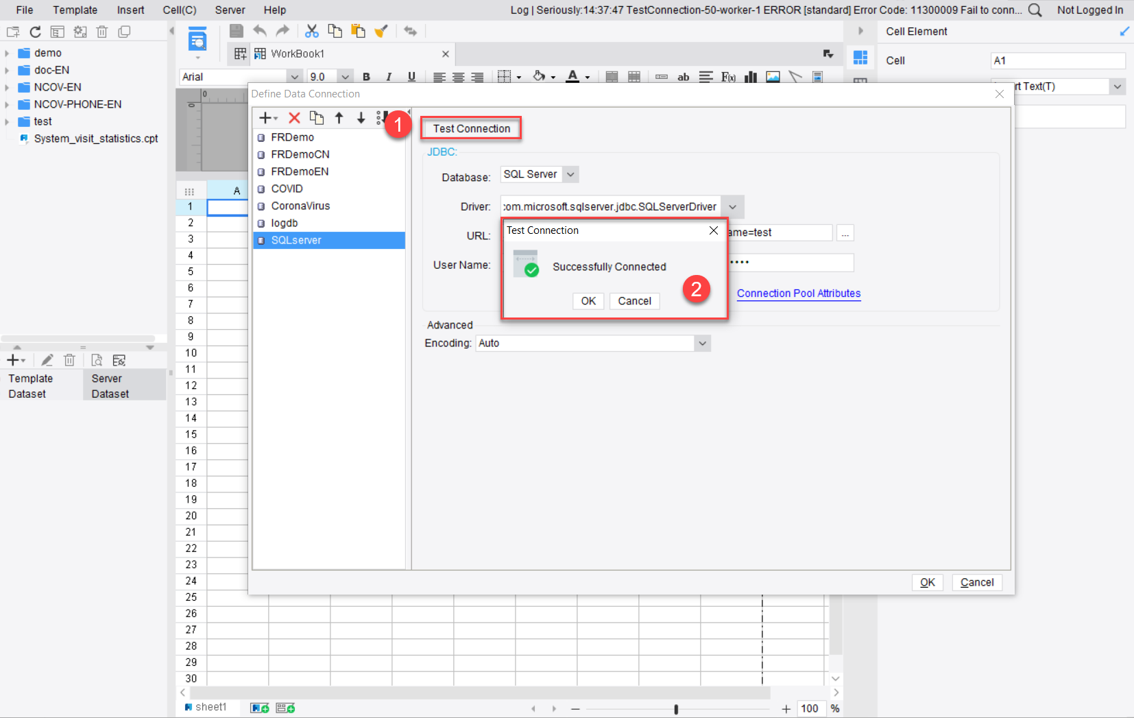The height and width of the screenshot is (718, 1134).
Task: Move the selected connection down
Action: pos(361,118)
